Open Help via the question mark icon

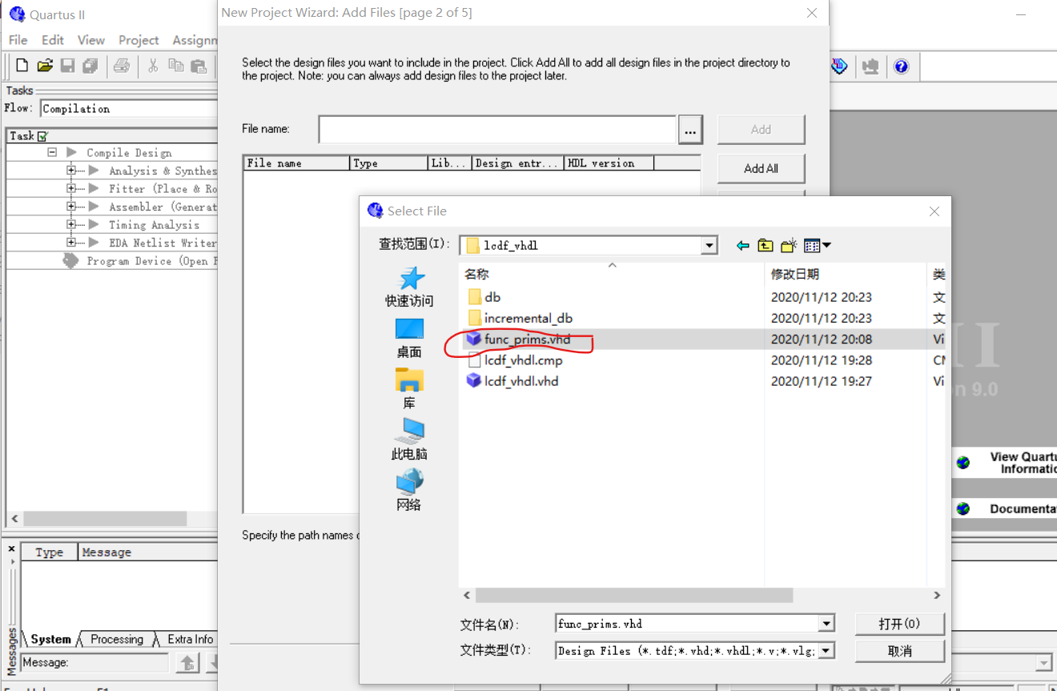tap(902, 66)
